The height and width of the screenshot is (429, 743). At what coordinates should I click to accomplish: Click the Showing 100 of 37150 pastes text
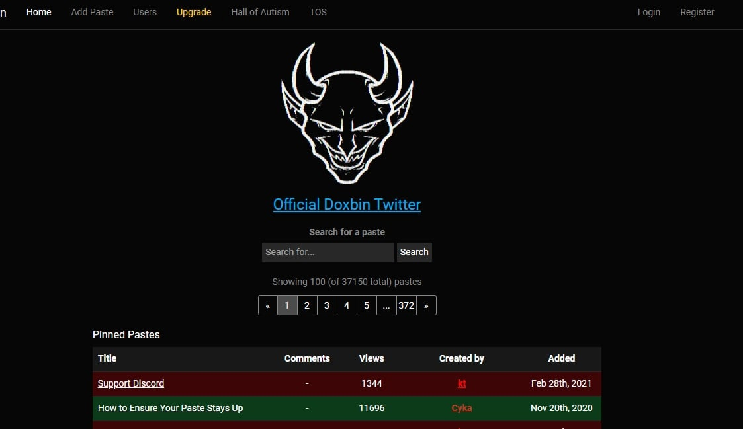click(x=347, y=282)
